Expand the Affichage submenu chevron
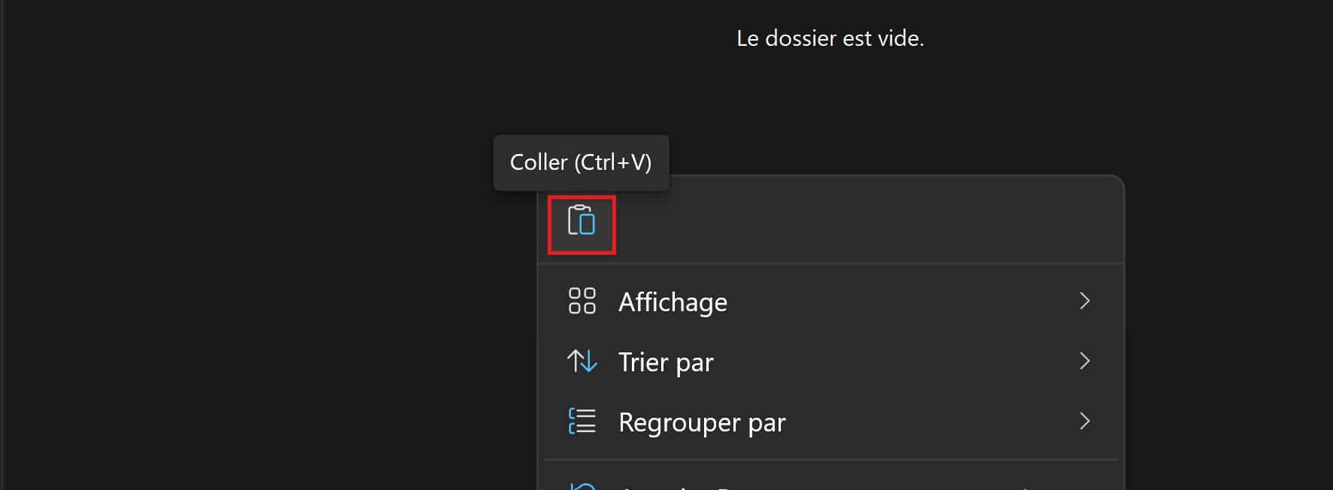Screen dimensions: 1333x490 pyautogui.click(x=1085, y=301)
